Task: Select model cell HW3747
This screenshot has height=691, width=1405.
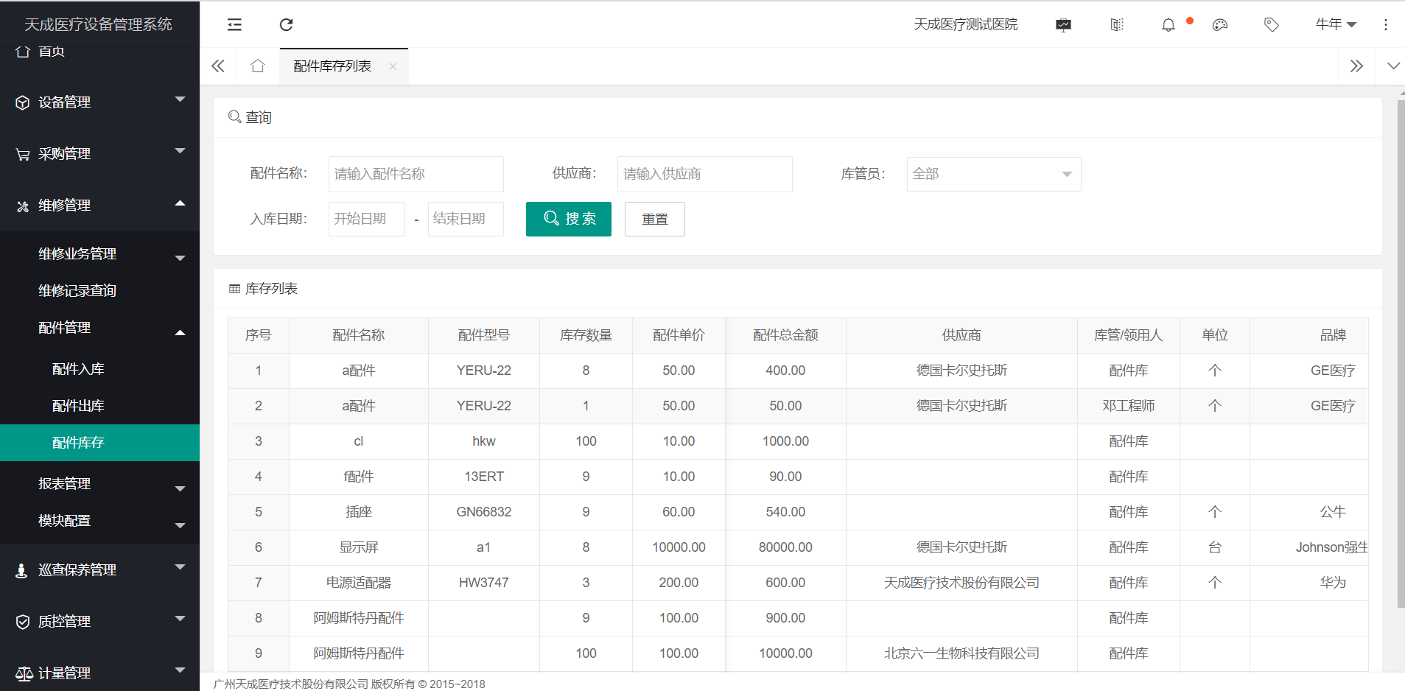Action: [x=484, y=583]
